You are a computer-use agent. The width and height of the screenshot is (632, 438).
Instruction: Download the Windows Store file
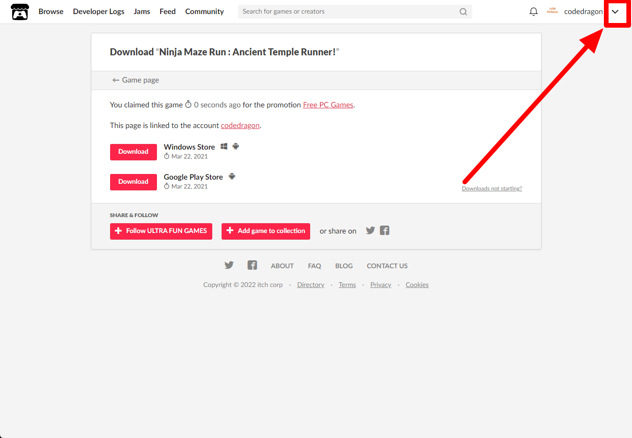[134, 152]
